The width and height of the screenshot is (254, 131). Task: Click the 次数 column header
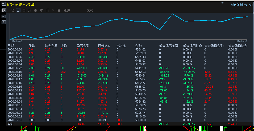tap(64, 46)
